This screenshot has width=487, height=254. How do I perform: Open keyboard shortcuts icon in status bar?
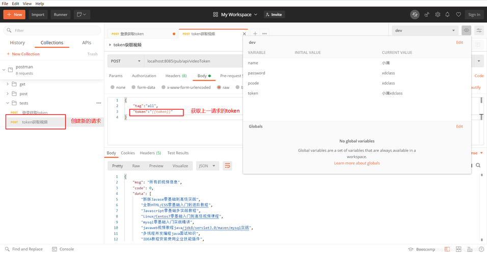[x=470, y=249]
